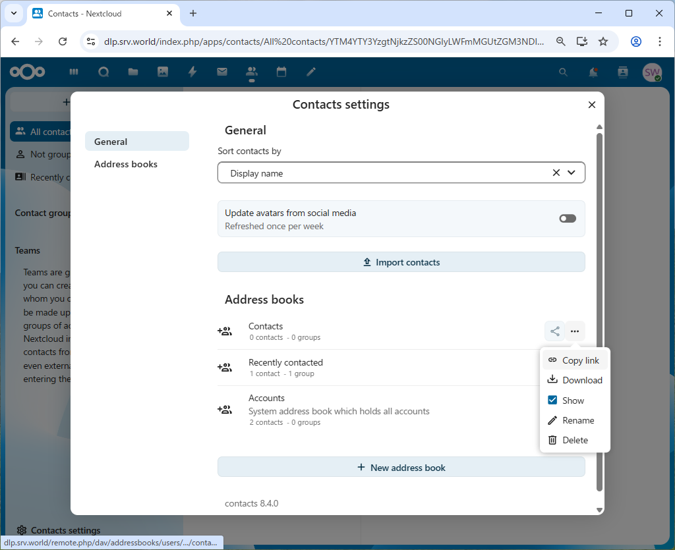
Task: Open the contacts menu icon in header
Action: pos(623,72)
